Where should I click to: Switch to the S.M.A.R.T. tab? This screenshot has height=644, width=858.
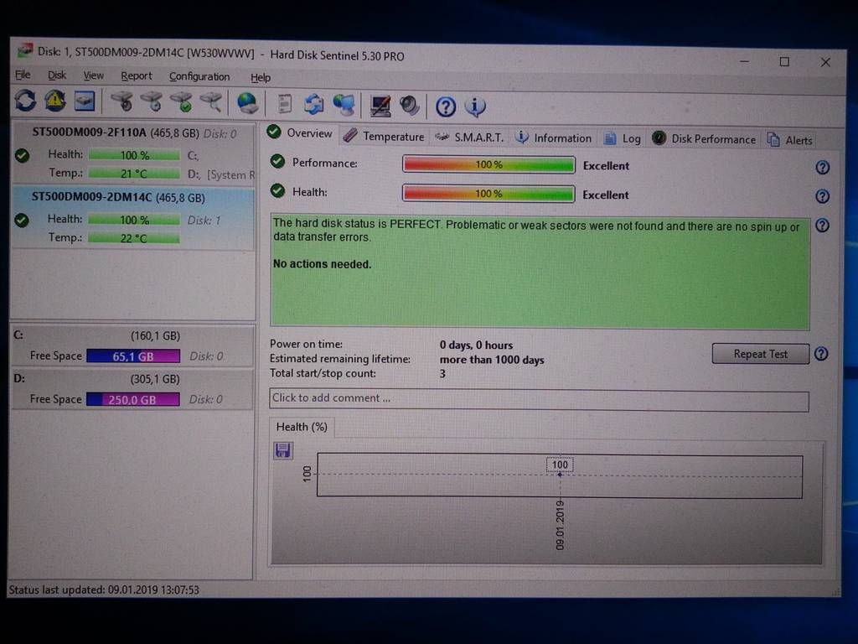tap(469, 138)
